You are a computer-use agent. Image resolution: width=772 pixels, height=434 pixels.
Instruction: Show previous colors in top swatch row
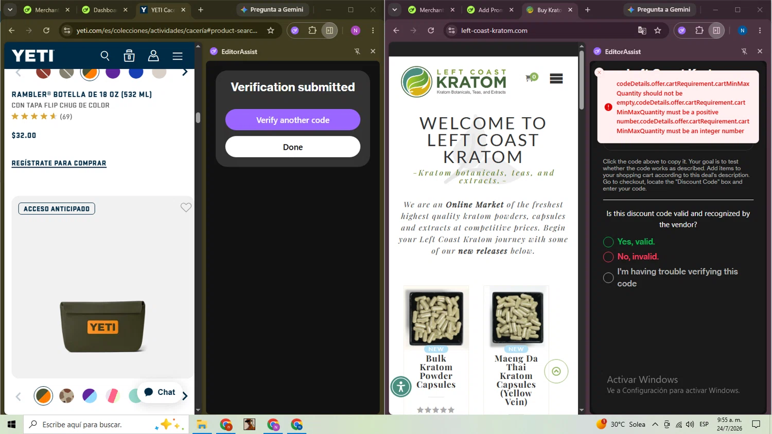19,73
